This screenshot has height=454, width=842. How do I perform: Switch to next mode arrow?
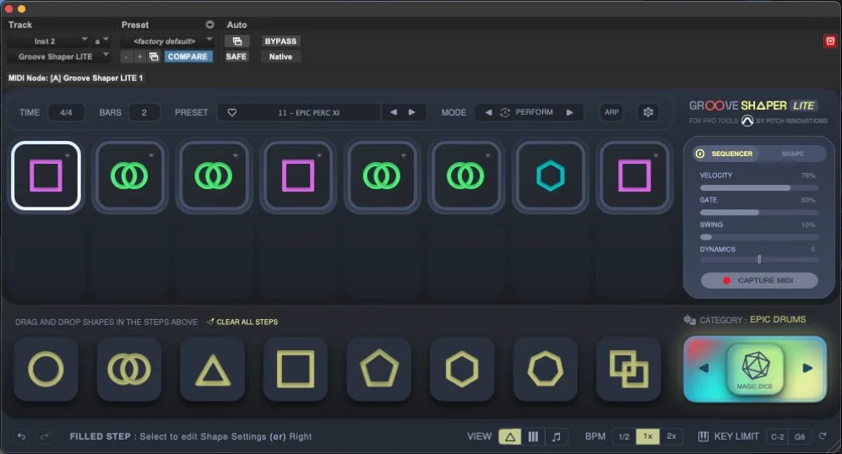coord(570,112)
